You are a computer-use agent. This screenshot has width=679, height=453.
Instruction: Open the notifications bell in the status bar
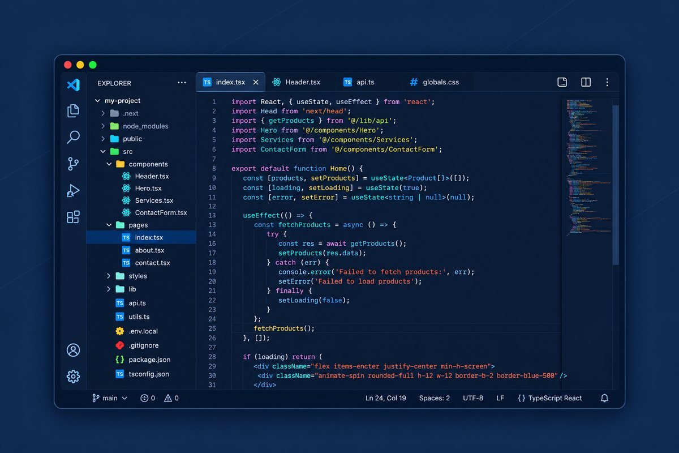[x=604, y=398]
